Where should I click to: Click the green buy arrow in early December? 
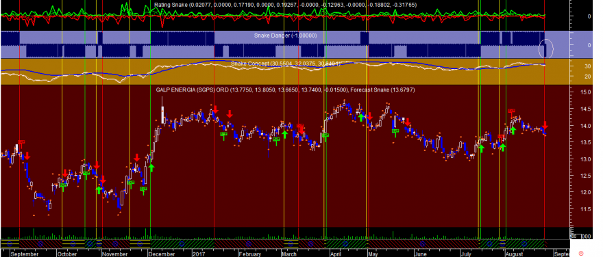click(151, 167)
